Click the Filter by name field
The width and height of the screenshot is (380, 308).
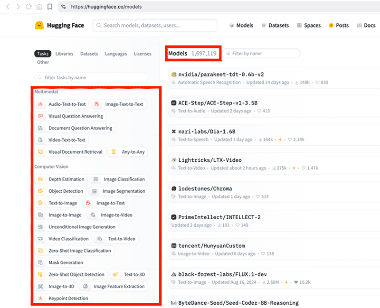262,53
